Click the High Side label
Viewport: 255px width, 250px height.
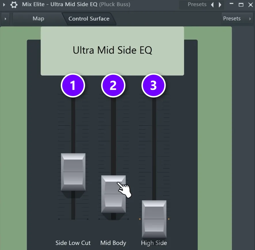coord(154,243)
